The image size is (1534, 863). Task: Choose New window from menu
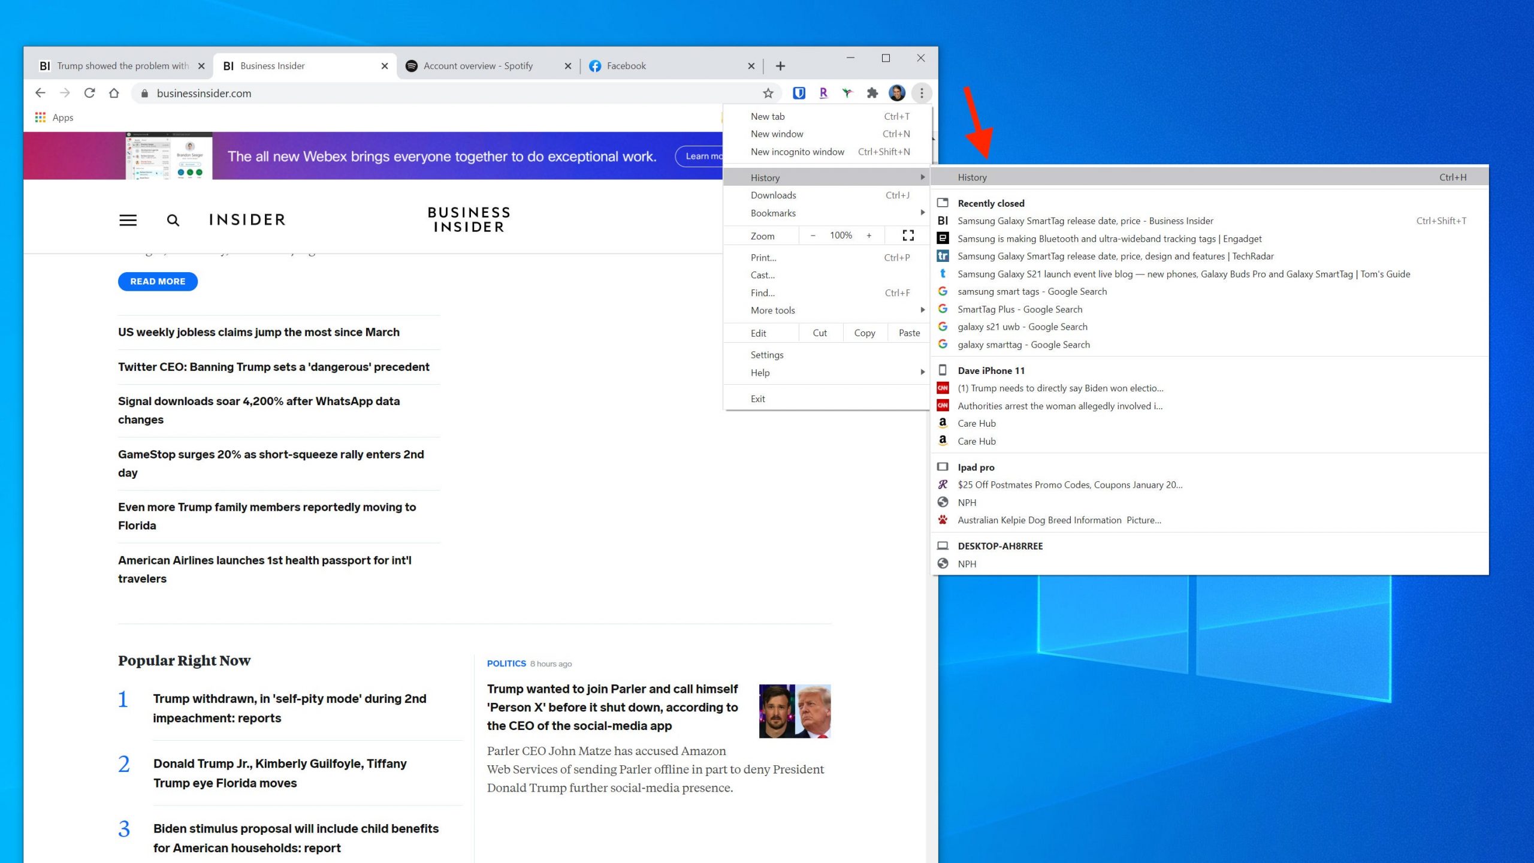pyautogui.click(x=826, y=134)
